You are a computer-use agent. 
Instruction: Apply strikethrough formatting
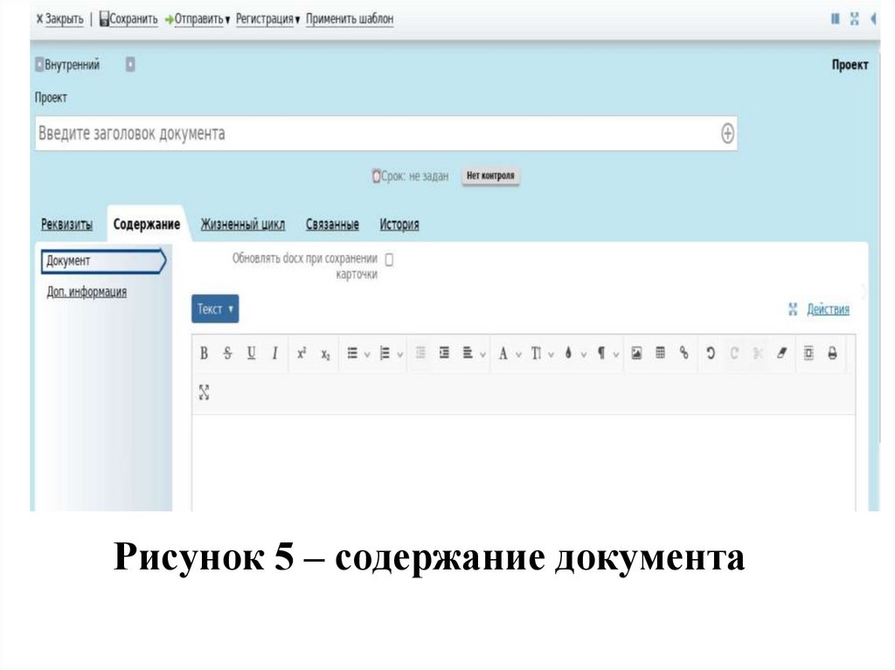point(228,353)
